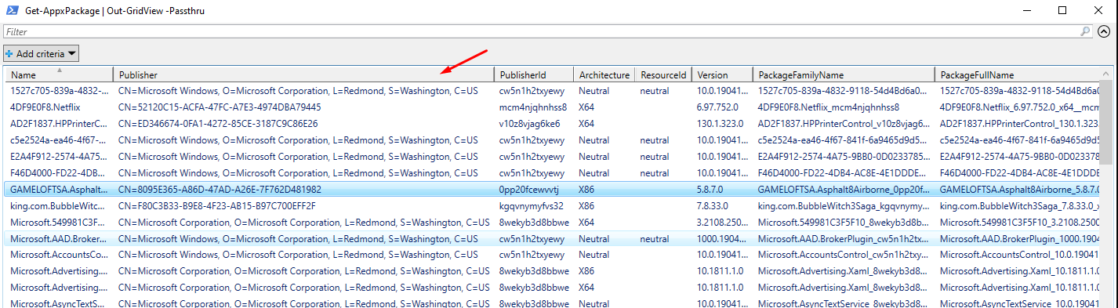The height and width of the screenshot is (308, 1118).
Task: Select the F46D4000-FD22-4DB... name cell
Action: pos(59,173)
